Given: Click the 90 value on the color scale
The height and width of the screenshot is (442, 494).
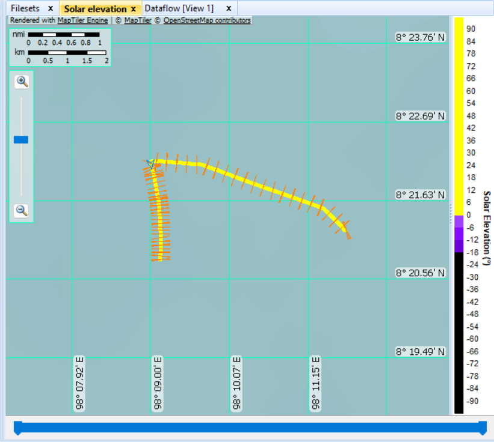Looking at the screenshot, I should (x=471, y=29).
